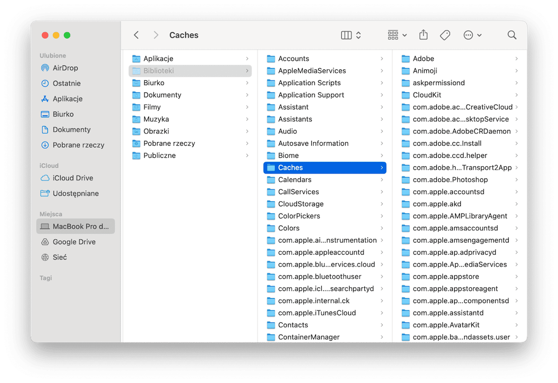The width and height of the screenshot is (558, 383).
Task: Select the Muzyka folder
Action: [x=190, y=119]
